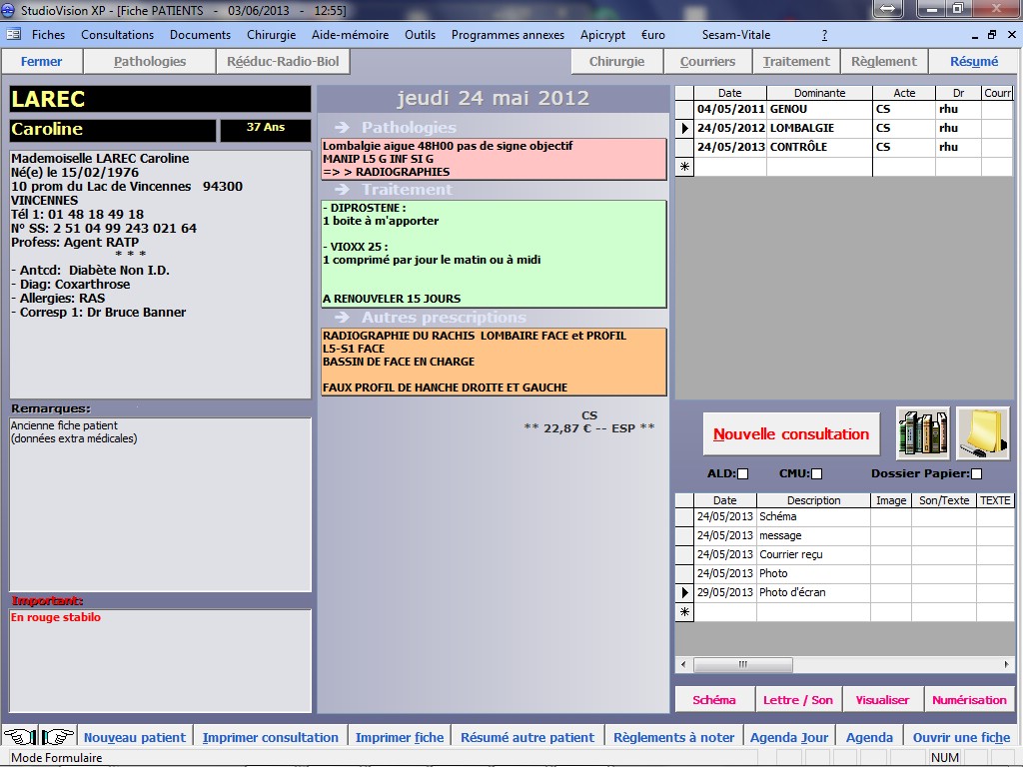Open the Programmes annexes menu
Image resolution: width=1023 pixels, height=767 pixels.
click(x=508, y=35)
